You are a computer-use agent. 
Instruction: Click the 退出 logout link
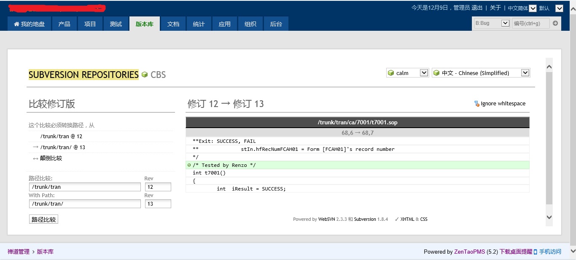(x=477, y=8)
